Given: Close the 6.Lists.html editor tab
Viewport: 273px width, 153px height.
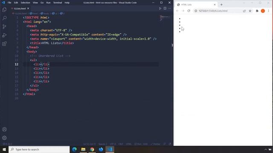Looking at the screenshot, I should tap(28, 8).
